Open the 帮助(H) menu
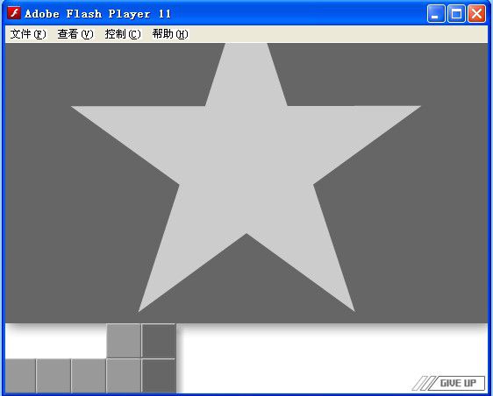 170,34
